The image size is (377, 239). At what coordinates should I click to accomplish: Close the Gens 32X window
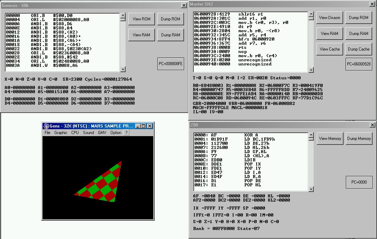click(x=150, y=126)
